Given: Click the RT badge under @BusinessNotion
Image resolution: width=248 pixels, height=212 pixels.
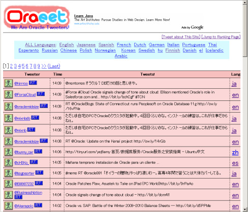Looking at the screenshot, I should 18,197.
